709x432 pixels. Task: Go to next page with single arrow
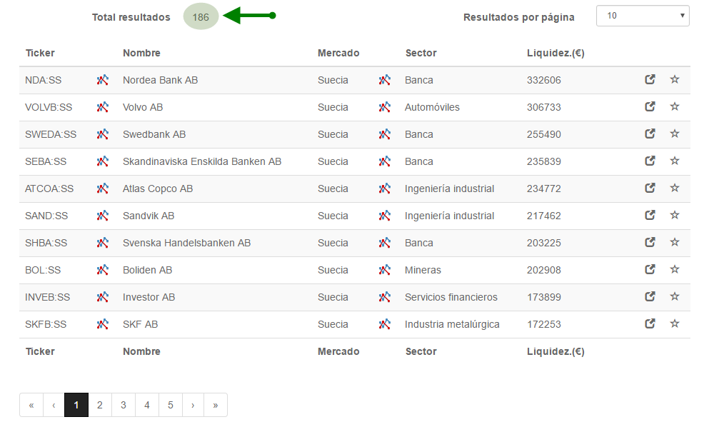click(193, 405)
